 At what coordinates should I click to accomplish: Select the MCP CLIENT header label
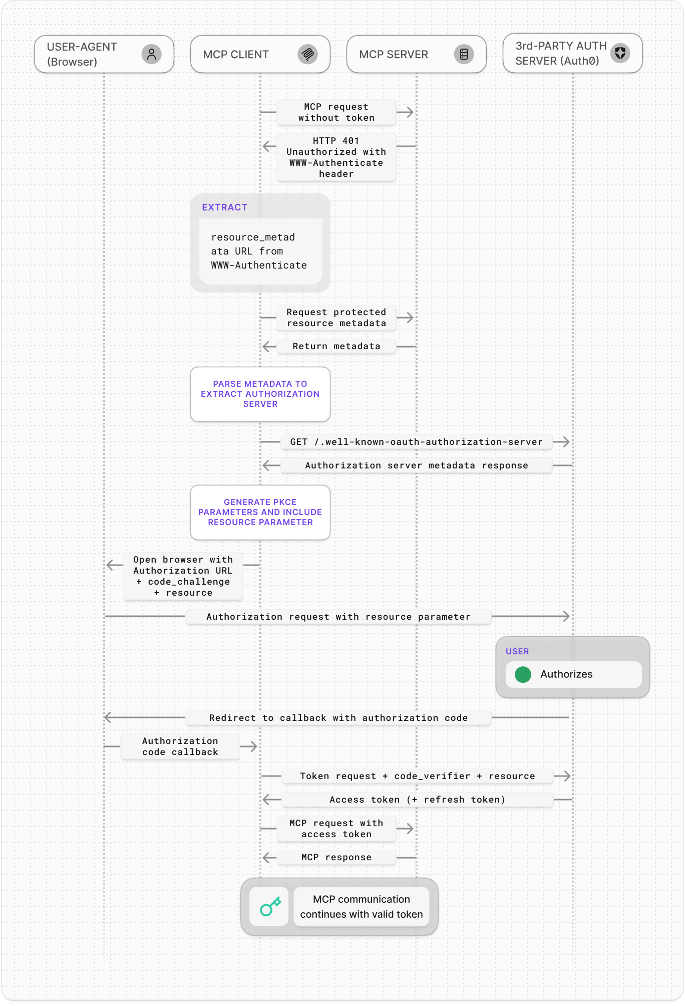[236, 55]
